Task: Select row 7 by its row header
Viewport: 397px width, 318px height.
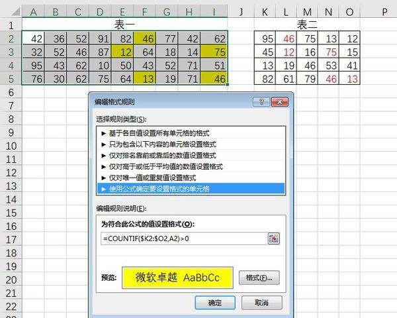Action: (10, 106)
